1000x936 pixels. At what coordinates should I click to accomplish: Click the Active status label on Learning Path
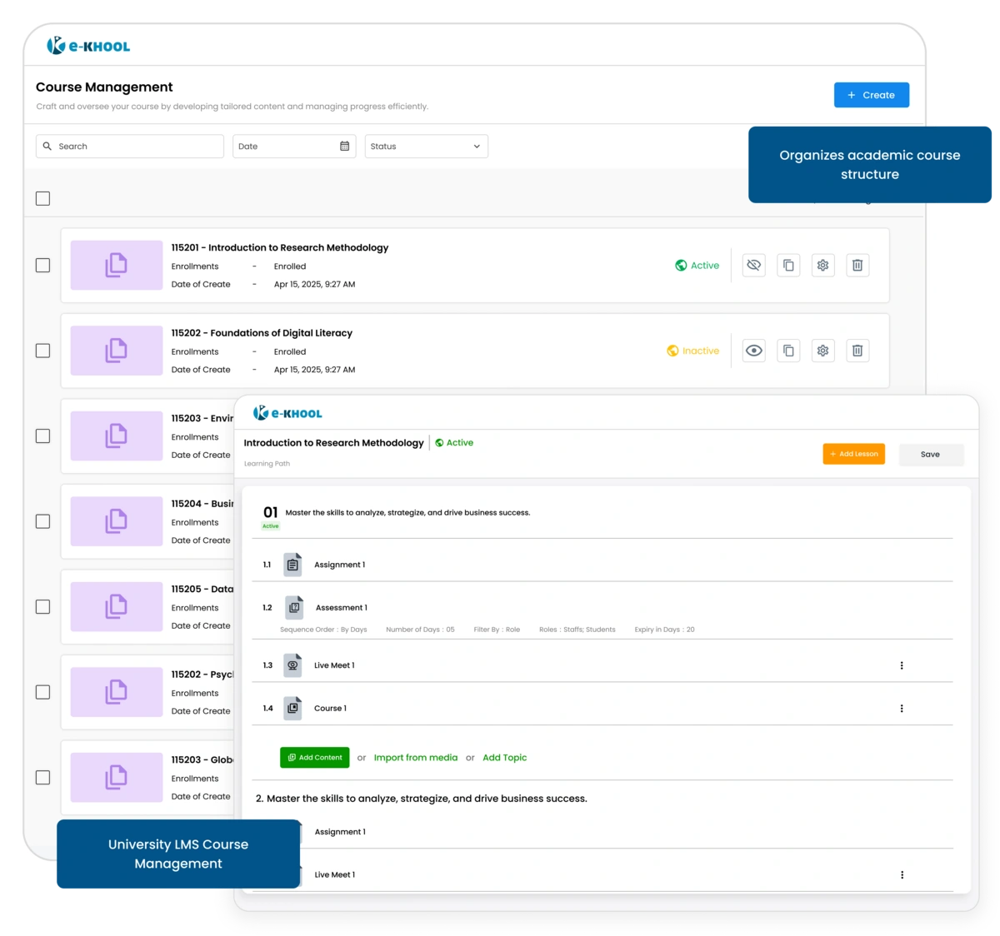455,442
